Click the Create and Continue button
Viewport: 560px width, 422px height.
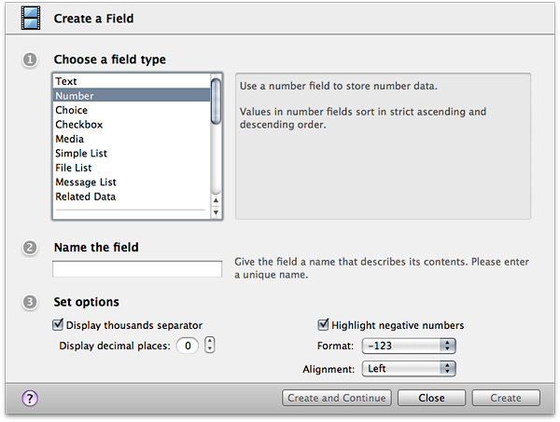pos(337,398)
